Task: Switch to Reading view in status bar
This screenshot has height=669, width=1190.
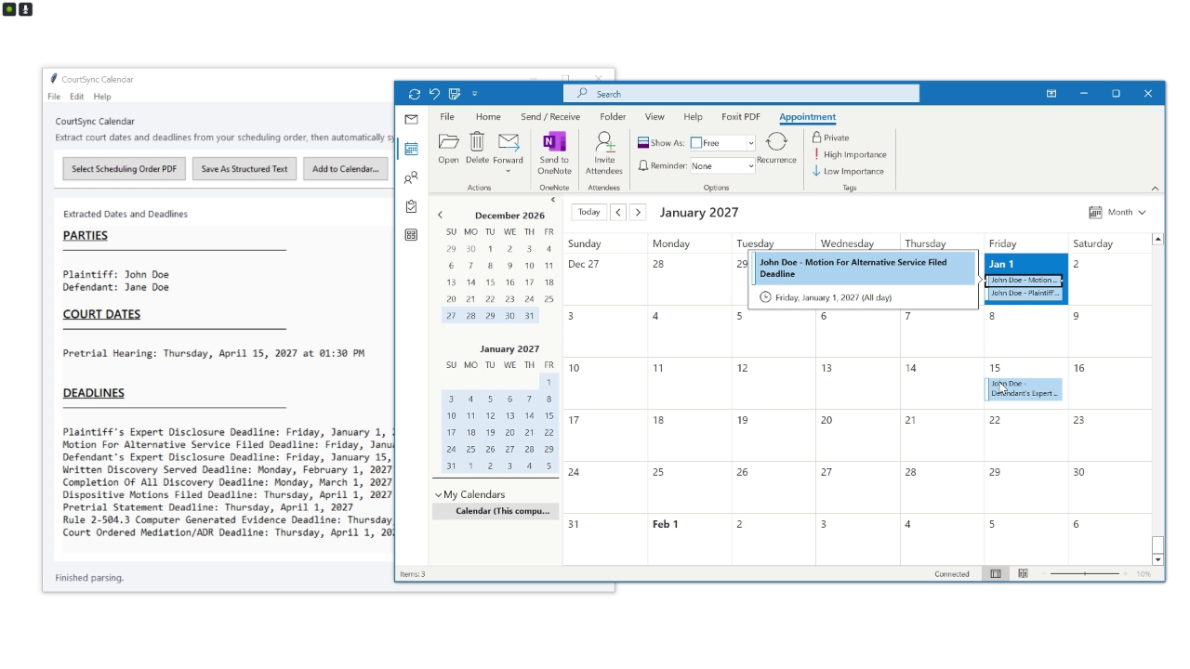Action: tap(1023, 574)
